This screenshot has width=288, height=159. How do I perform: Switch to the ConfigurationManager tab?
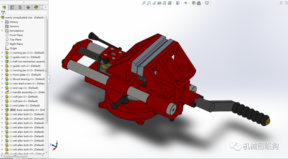[20, 7]
